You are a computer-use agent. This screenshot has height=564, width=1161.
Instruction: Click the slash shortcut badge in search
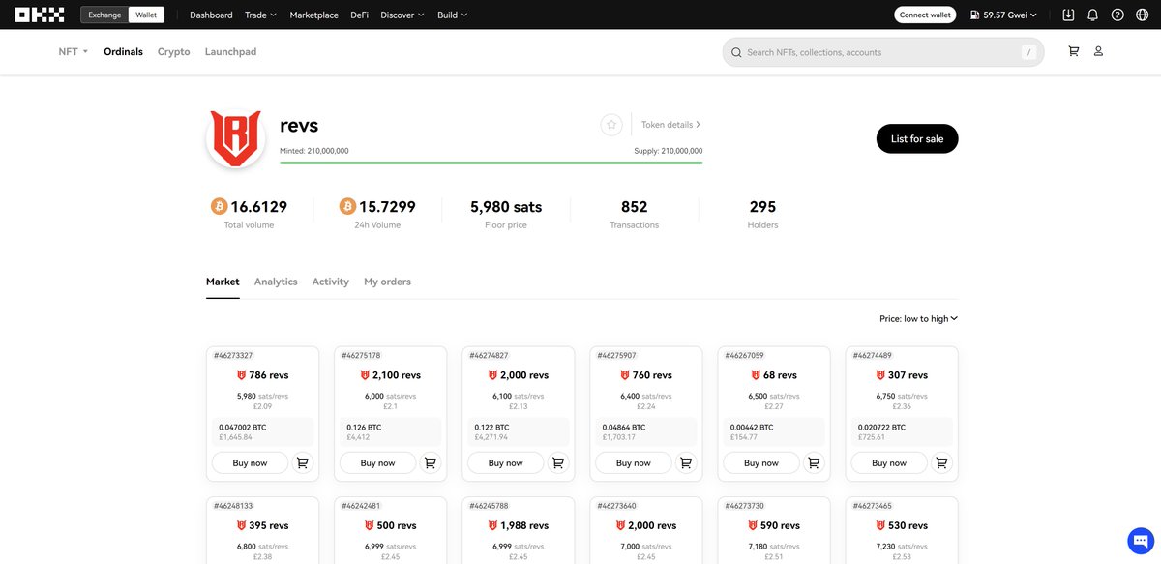(x=1028, y=52)
